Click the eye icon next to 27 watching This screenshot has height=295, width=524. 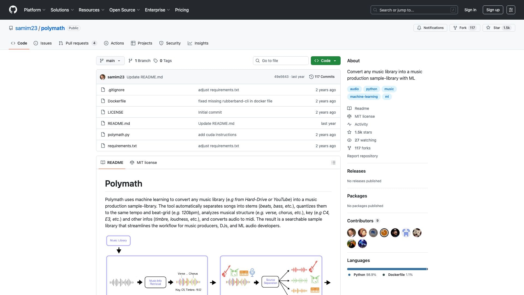tap(349, 140)
